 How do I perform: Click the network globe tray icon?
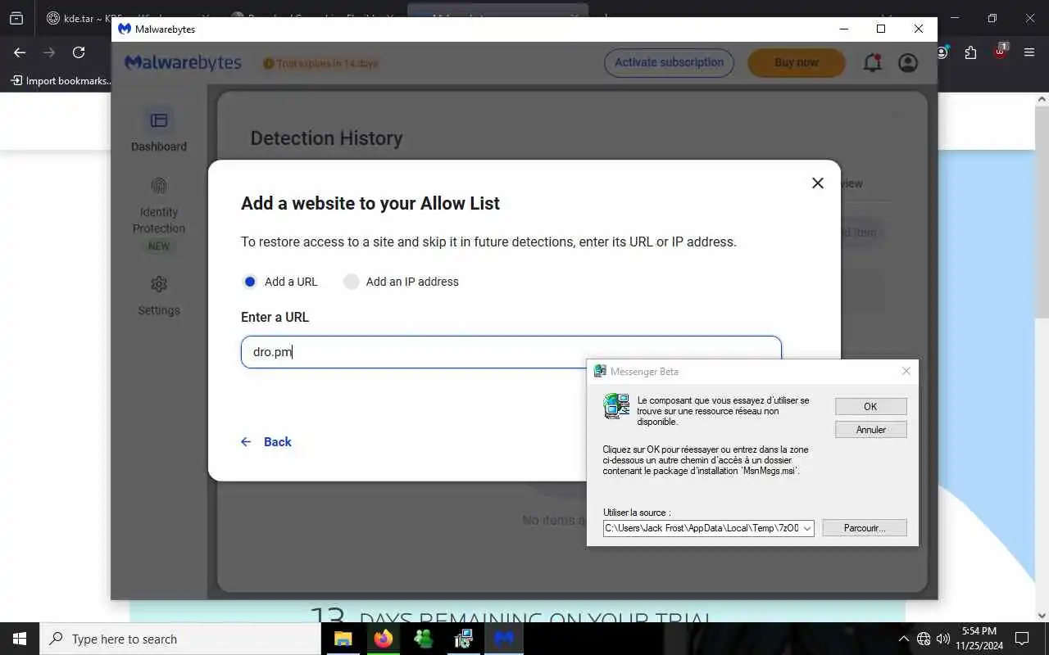pyautogui.click(x=924, y=639)
